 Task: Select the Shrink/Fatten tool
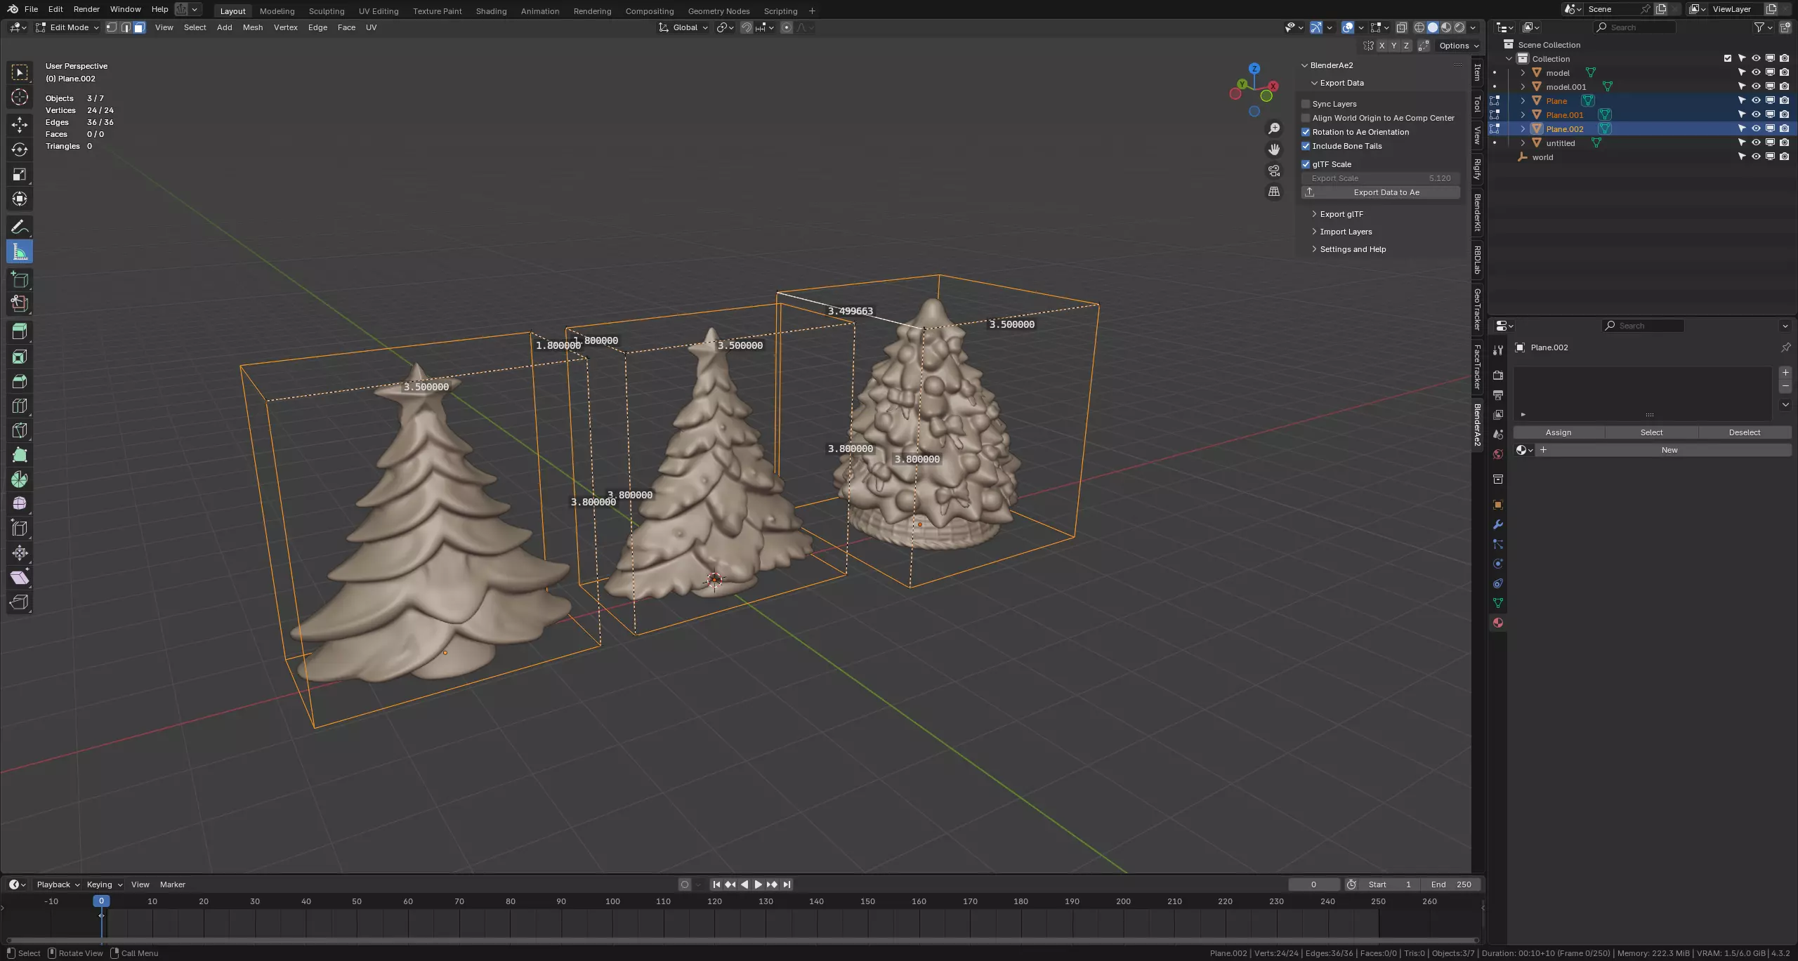(20, 553)
